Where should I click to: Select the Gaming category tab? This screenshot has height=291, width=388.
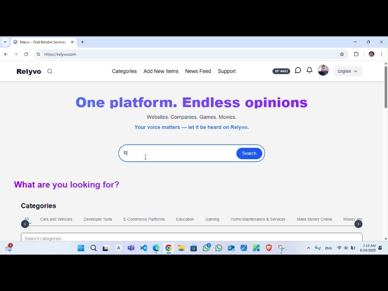[x=212, y=219]
